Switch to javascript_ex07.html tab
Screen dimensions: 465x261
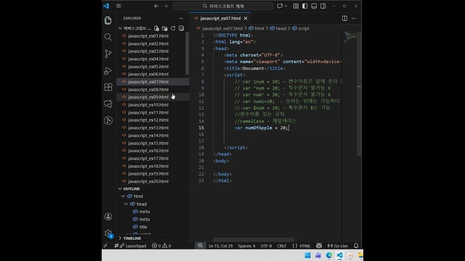220,18
